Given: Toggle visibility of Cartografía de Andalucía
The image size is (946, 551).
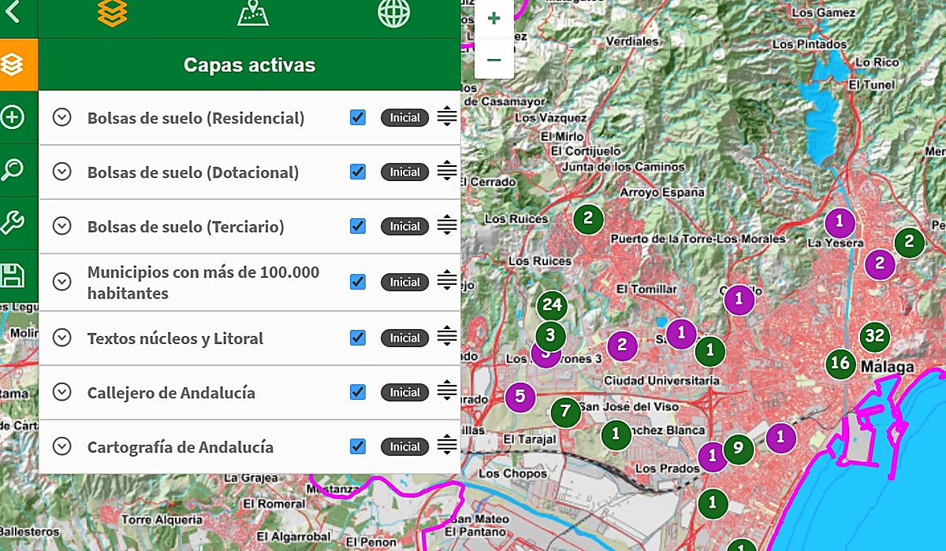Looking at the screenshot, I should point(357,446).
